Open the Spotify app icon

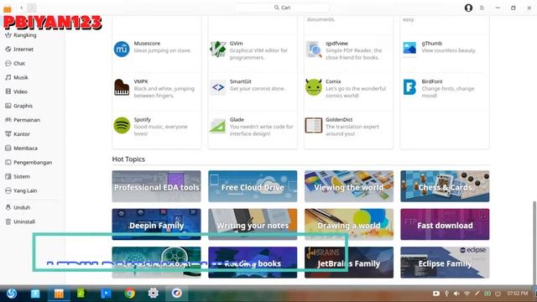point(122,125)
